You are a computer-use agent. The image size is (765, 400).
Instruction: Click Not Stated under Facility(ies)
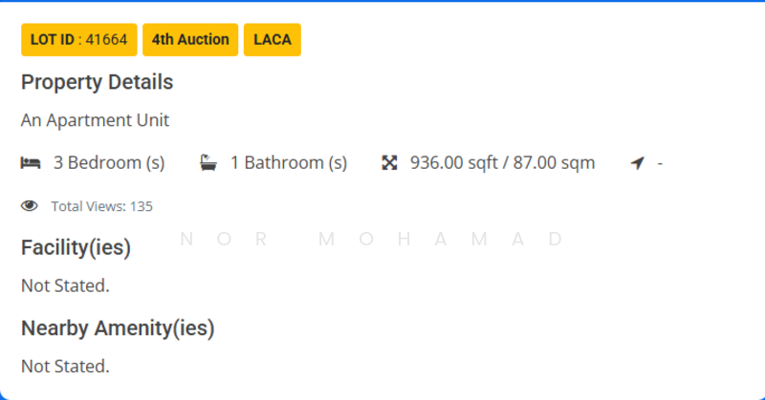click(65, 285)
